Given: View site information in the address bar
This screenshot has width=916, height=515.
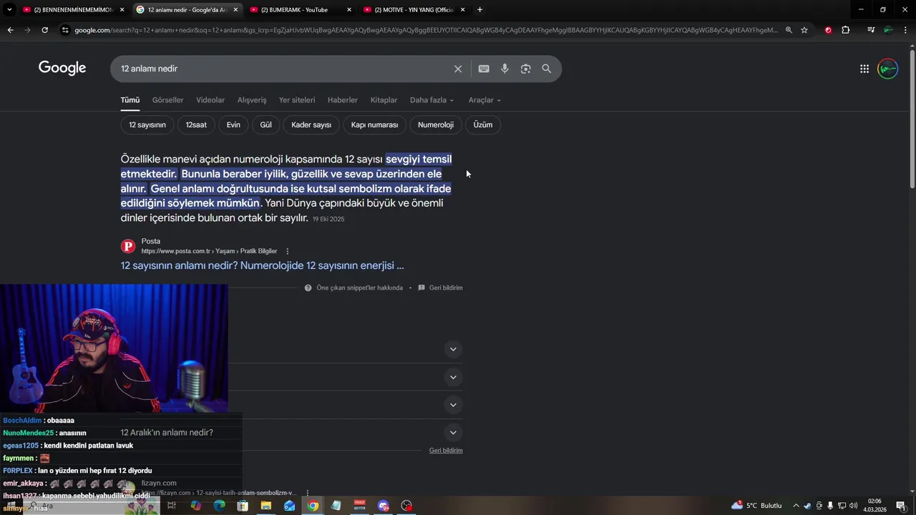Looking at the screenshot, I should pos(65,30).
